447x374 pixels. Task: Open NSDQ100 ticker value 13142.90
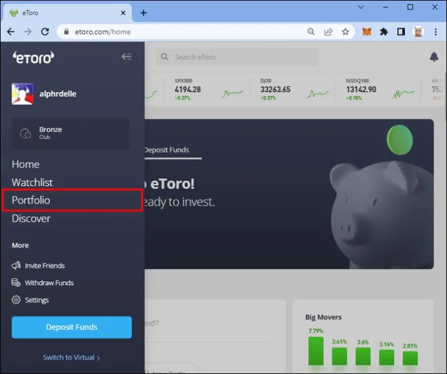tap(361, 89)
